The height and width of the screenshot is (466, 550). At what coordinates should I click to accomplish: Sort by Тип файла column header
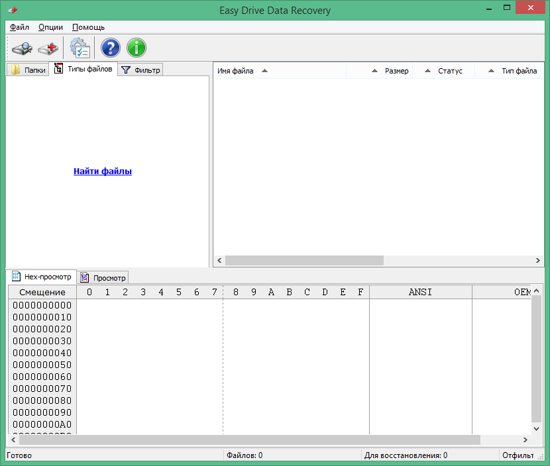pos(509,71)
